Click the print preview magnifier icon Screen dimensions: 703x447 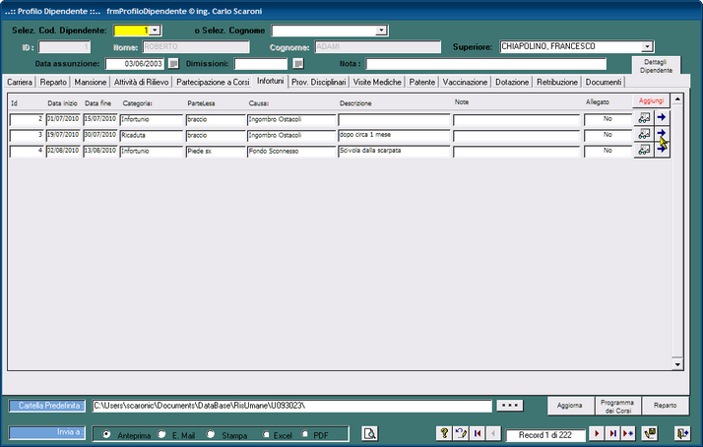point(369,433)
